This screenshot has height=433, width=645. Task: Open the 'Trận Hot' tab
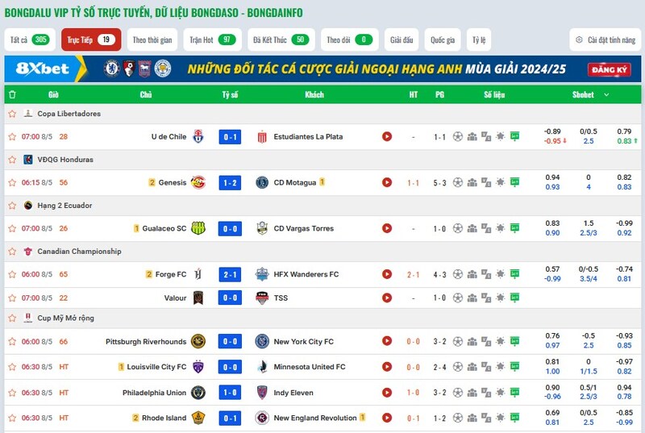point(212,40)
